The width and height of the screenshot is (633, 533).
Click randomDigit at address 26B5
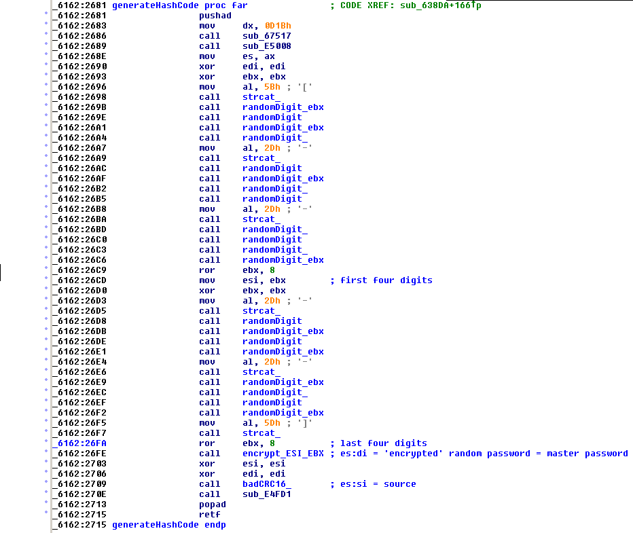(x=272, y=199)
